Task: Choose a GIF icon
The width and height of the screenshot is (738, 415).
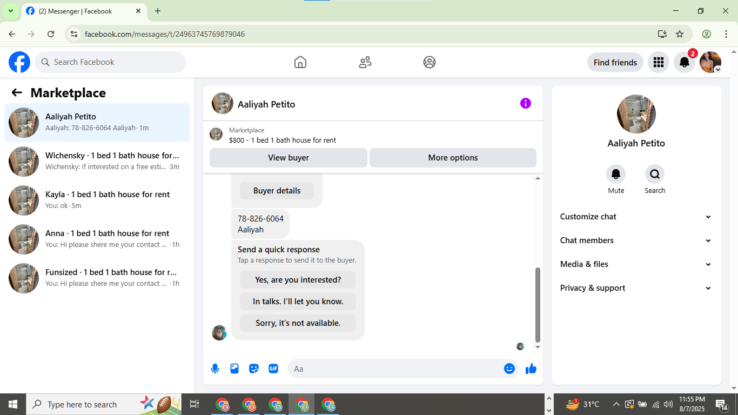Action: (273, 369)
